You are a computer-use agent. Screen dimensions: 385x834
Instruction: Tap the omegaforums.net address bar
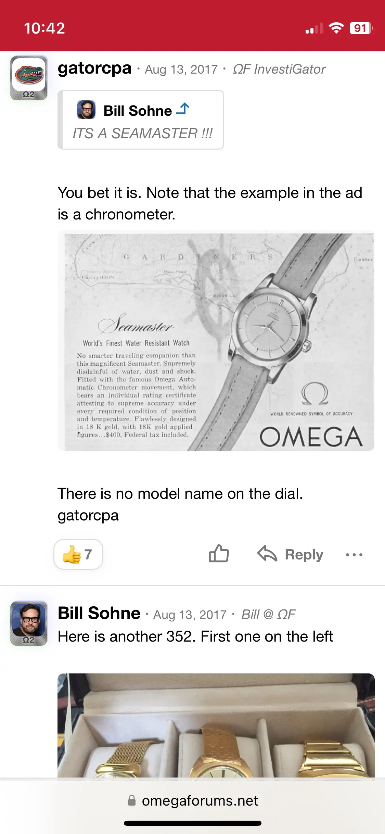[x=193, y=800]
